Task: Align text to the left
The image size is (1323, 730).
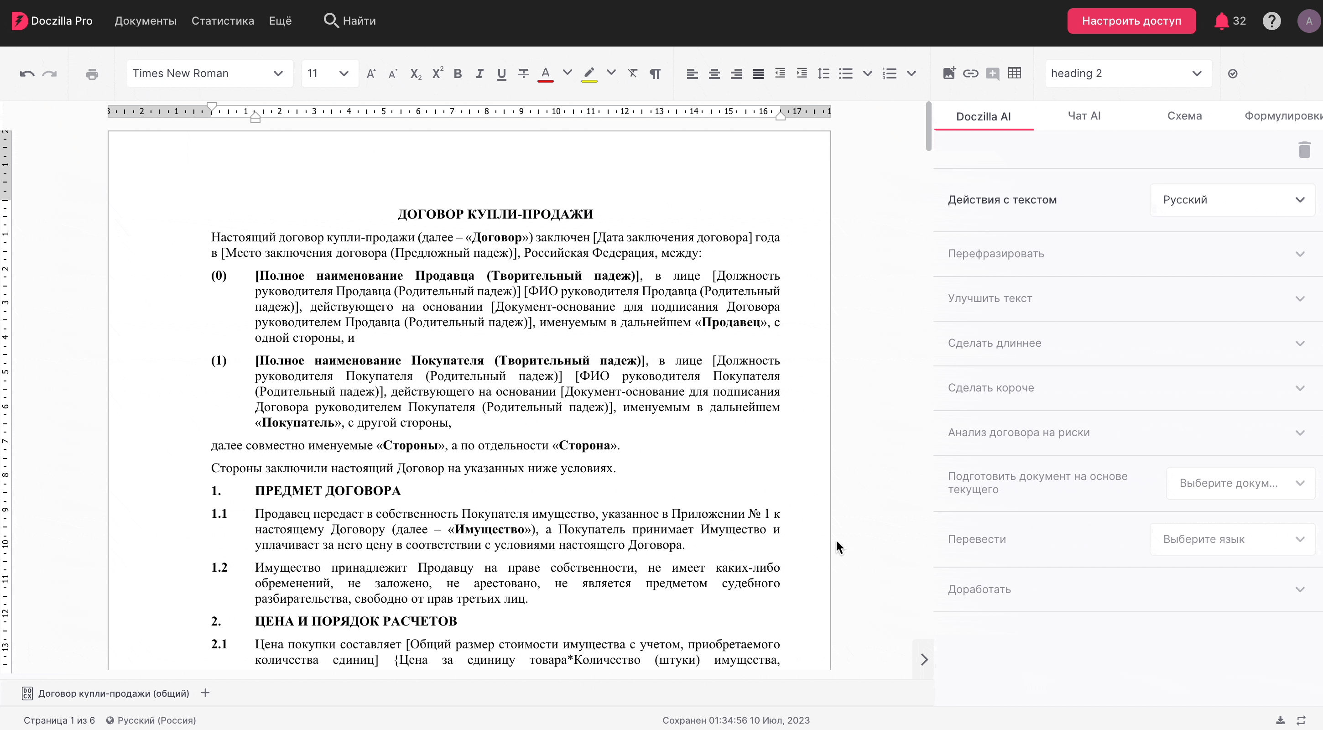Action: click(693, 74)
